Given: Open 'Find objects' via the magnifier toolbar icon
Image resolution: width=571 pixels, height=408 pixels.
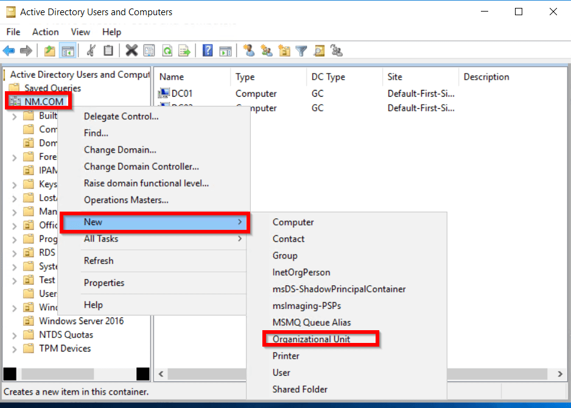Looking at the screenshot, I should [319, 50].
